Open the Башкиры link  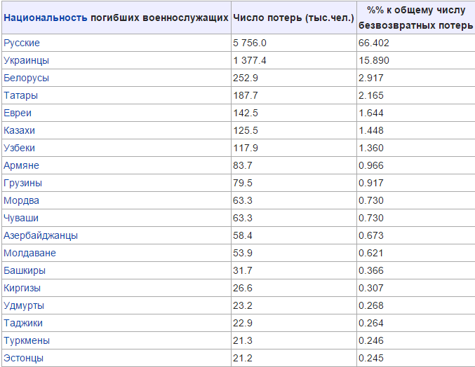pos(25,270)
